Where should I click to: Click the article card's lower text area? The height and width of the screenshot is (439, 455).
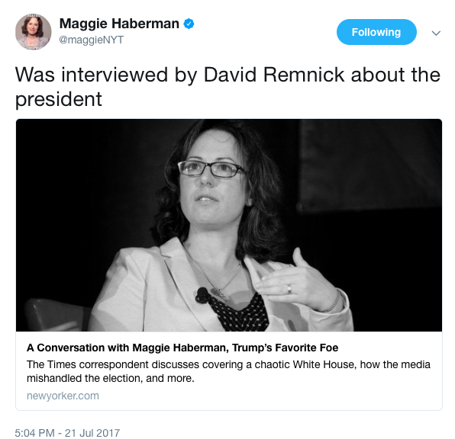tap(229, 370)
